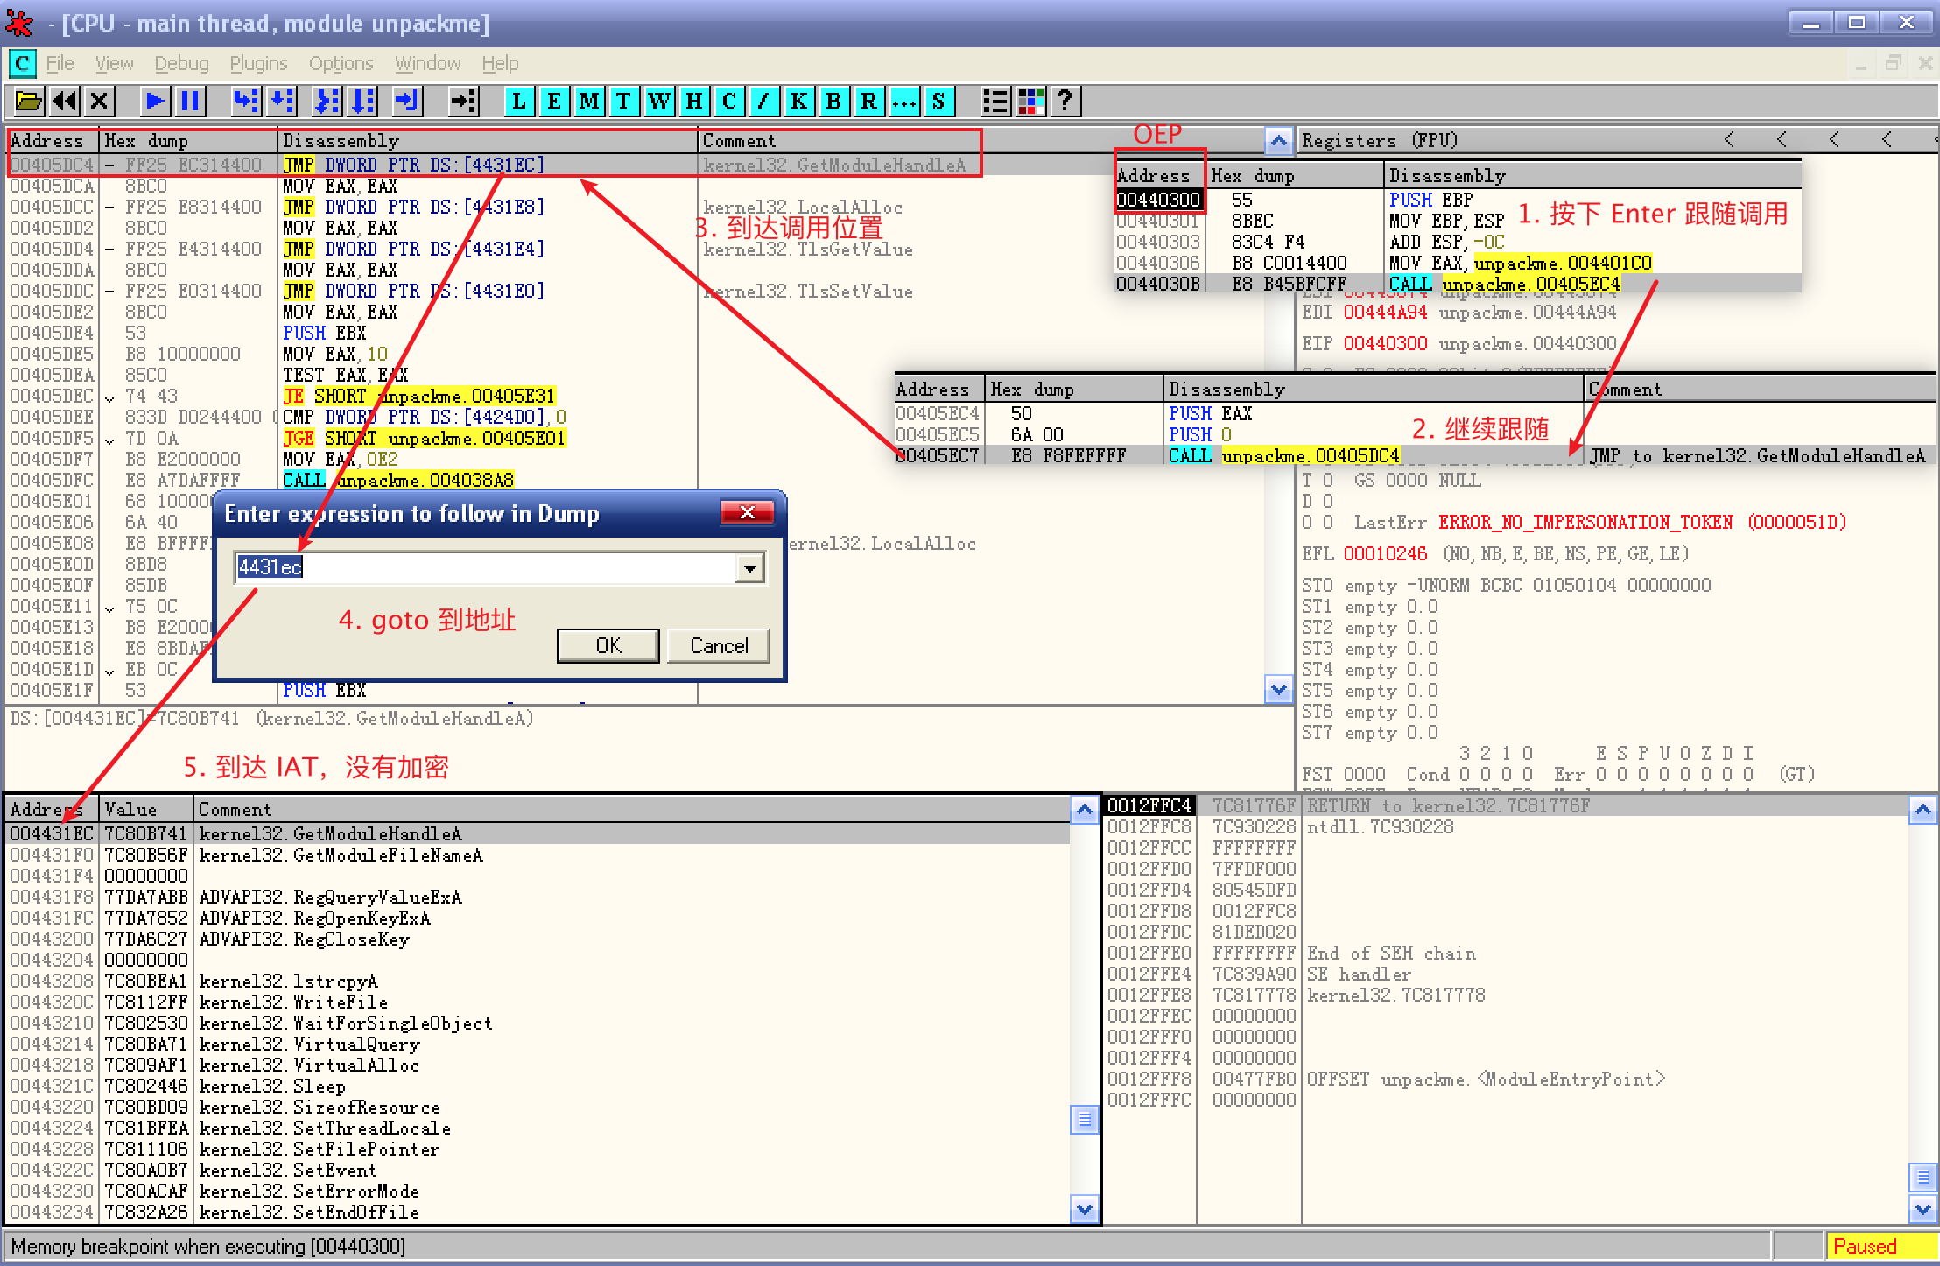The width and height of the screenshot is (1940, 1266).
Task: Click the Step into toolbar icon
Action: 246,102
